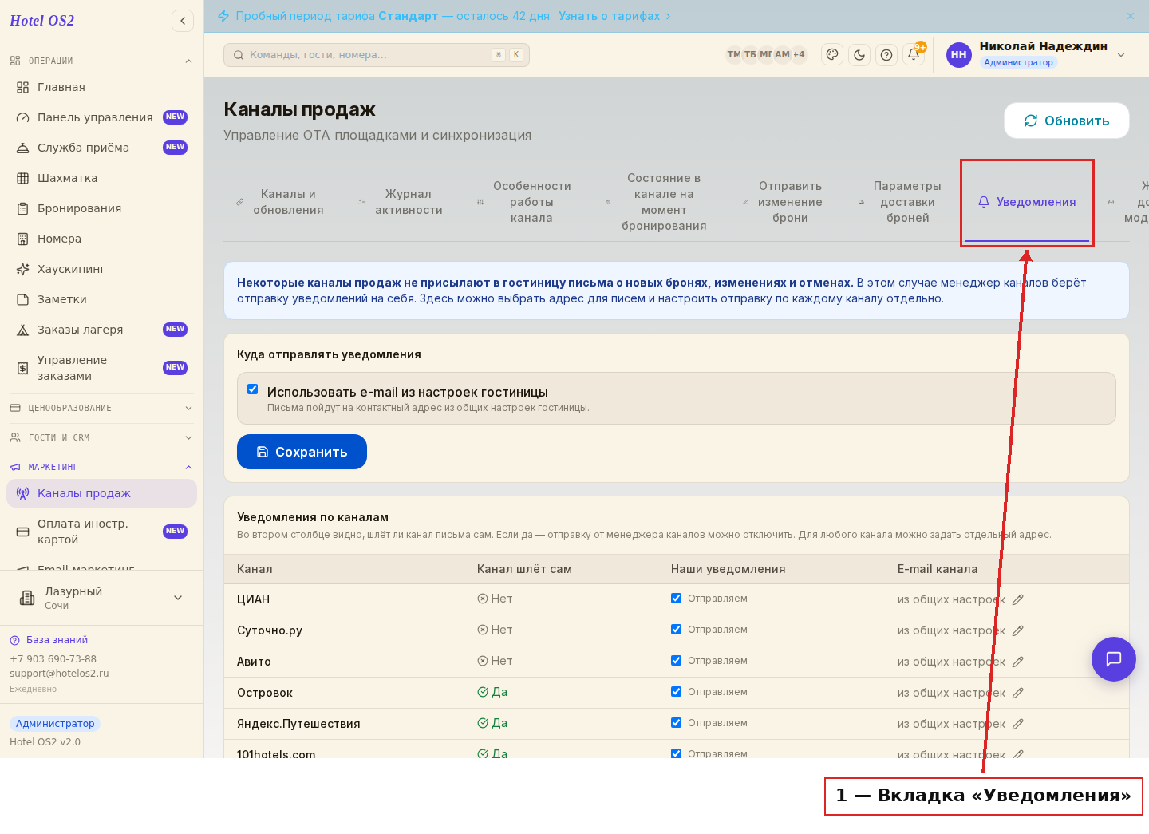Click the support@hotelos2.ru e-mail

[59, 674]
